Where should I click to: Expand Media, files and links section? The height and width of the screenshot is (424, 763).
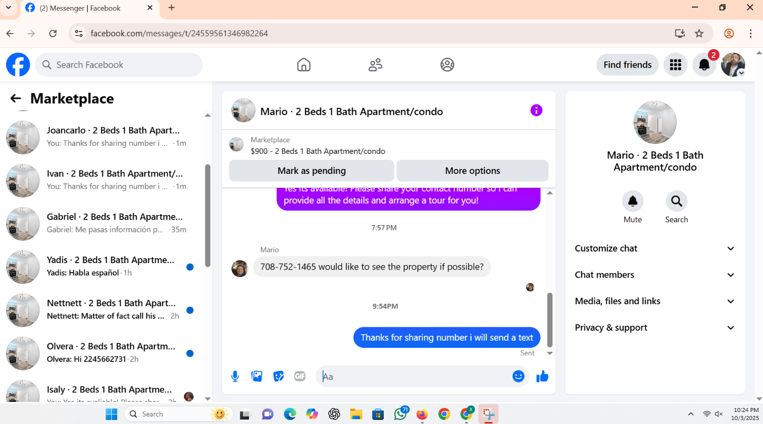coord(655,301)
